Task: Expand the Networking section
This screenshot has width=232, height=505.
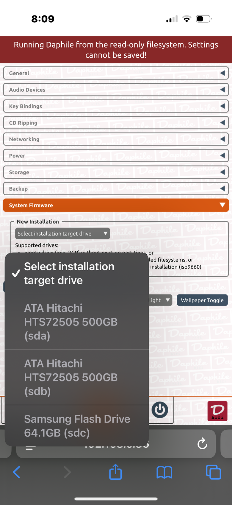Action: point(116,139)
